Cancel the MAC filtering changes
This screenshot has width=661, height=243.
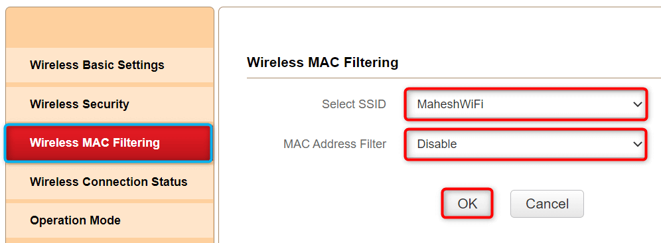point(547,204)
